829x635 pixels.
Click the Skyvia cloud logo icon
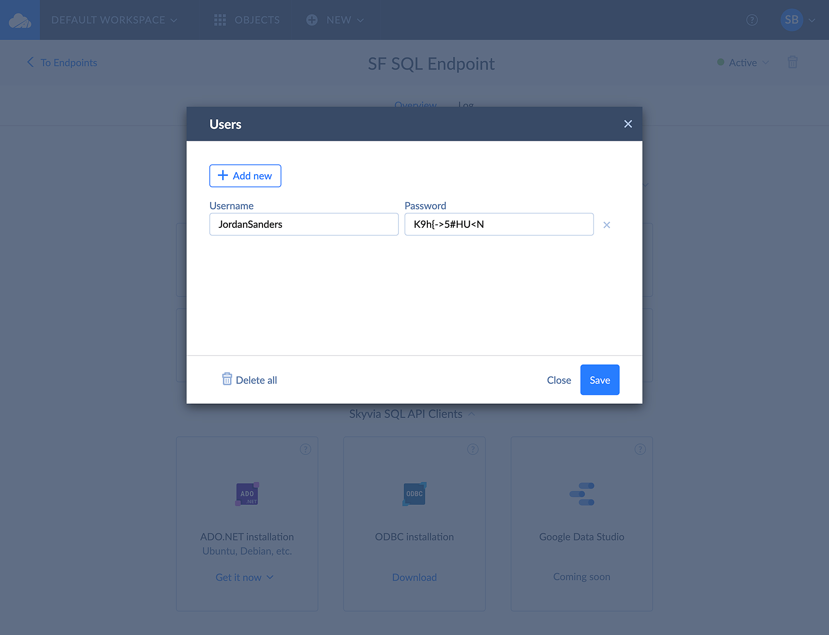click(x=20, y=20)
